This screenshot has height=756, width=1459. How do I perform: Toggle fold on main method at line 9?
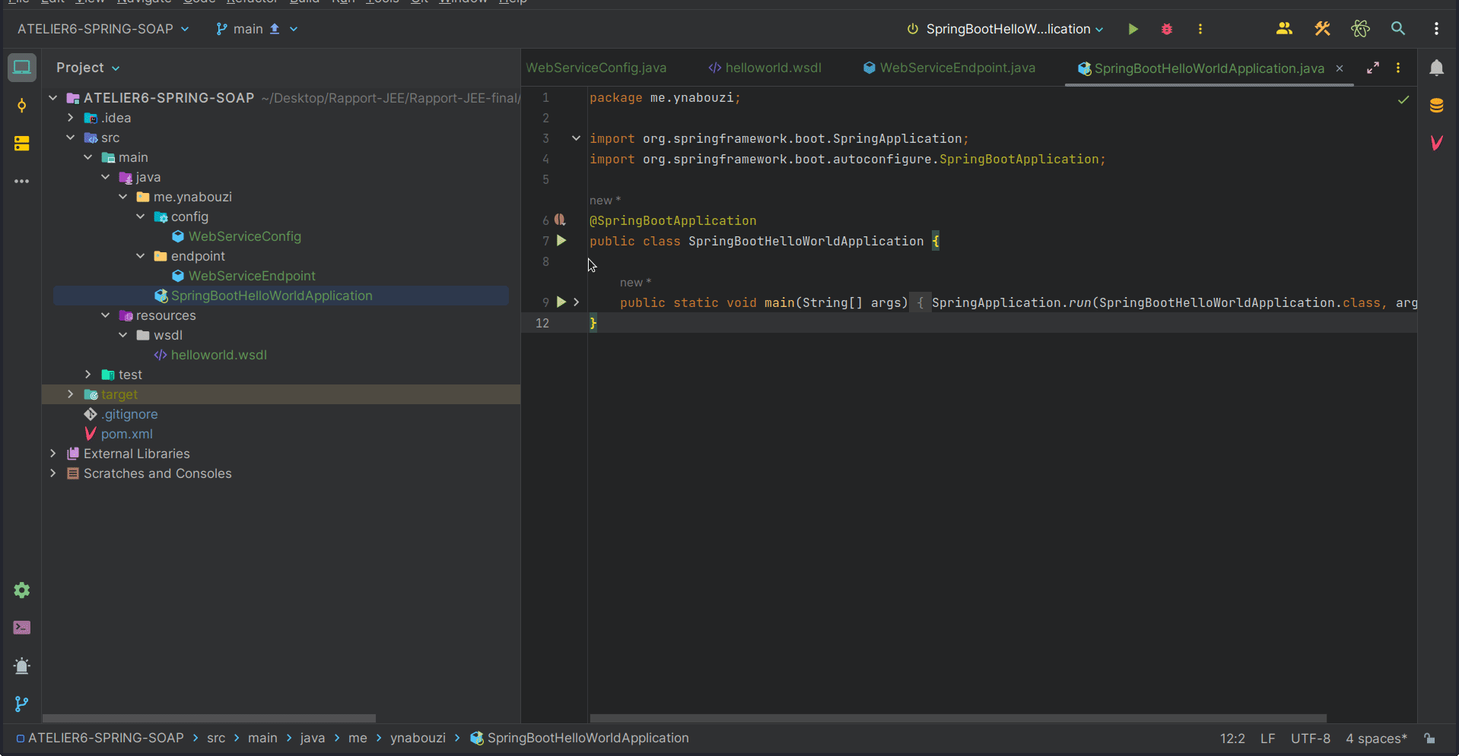point(577,302)
